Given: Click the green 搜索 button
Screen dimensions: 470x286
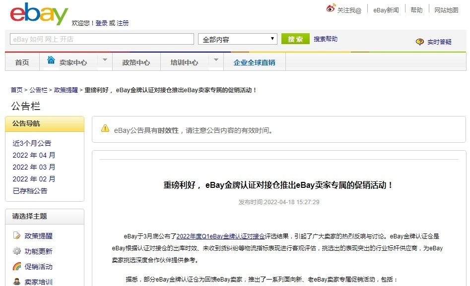Looking at the screenshot, I should [295, 39].
